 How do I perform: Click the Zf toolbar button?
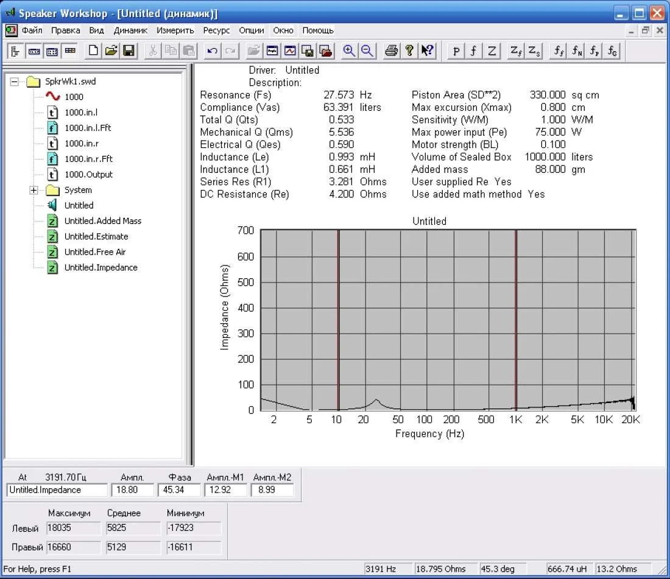[515, 51]
